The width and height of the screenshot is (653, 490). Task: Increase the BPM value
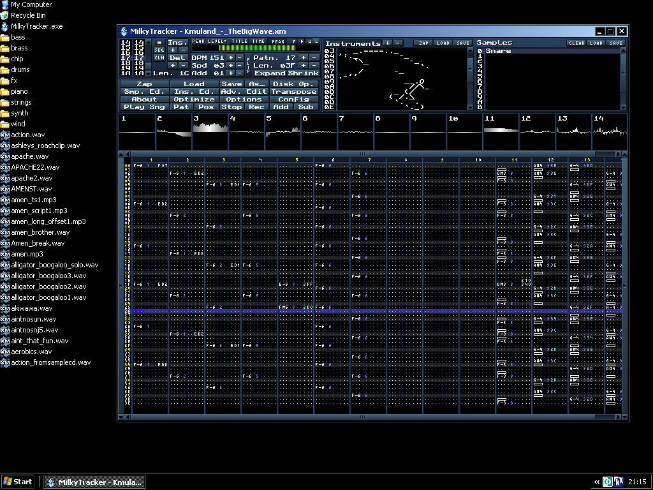tap(230, 58)
